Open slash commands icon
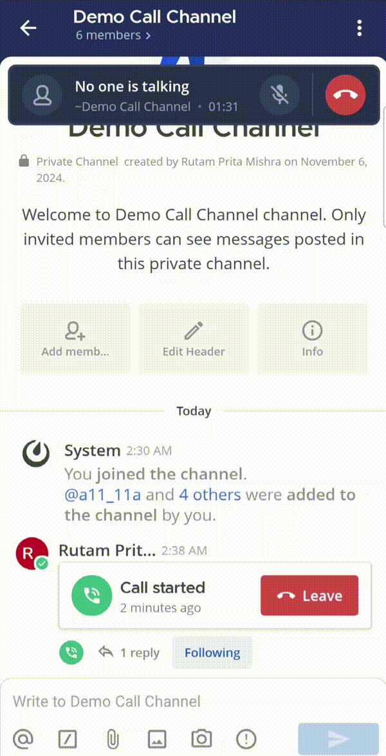This screenshot has width=386, height=756. (68, 739)
